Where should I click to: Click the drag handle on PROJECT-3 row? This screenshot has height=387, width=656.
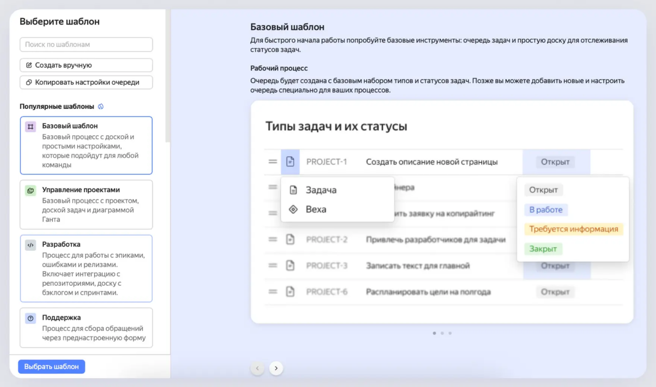point(273,265)
